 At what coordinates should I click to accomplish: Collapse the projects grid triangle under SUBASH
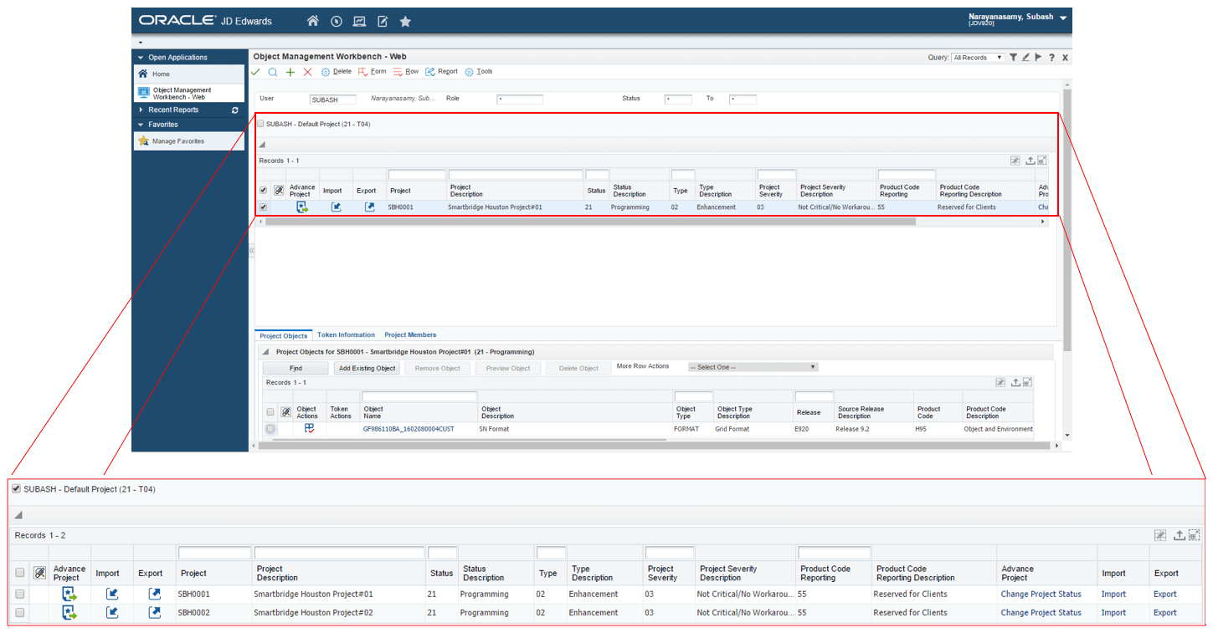click(x=262, y=145)
